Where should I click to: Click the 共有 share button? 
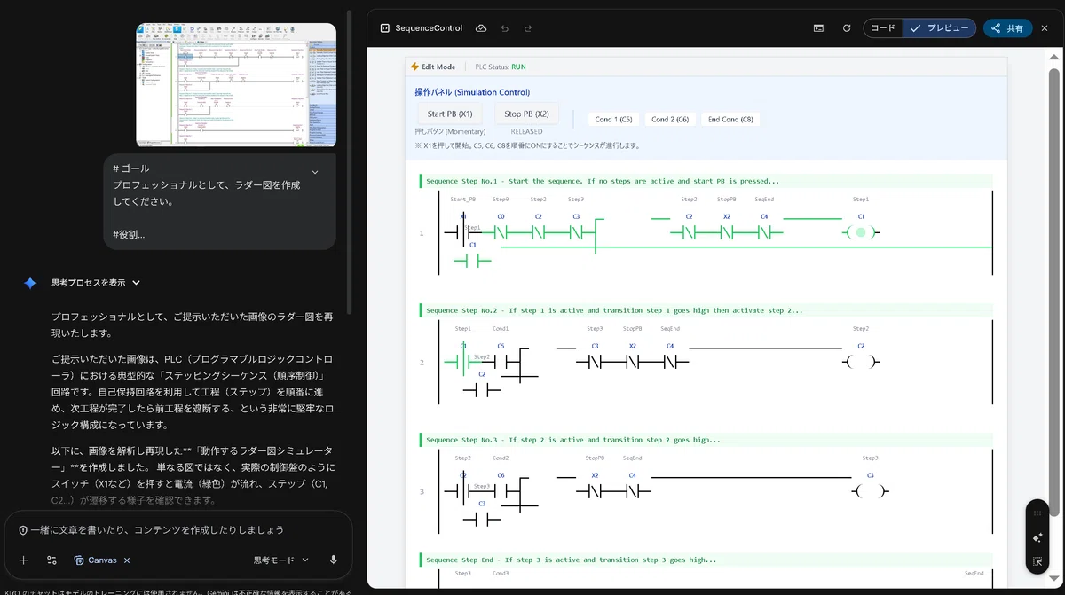click(x=1007, y=28)
